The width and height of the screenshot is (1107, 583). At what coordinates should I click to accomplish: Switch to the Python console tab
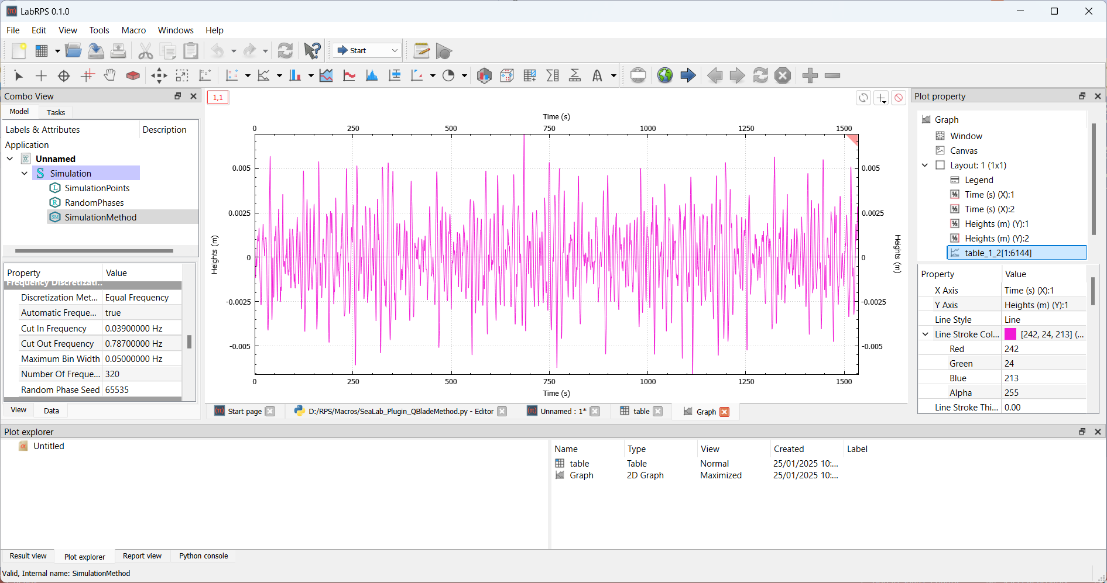click(x=203, y=556)
